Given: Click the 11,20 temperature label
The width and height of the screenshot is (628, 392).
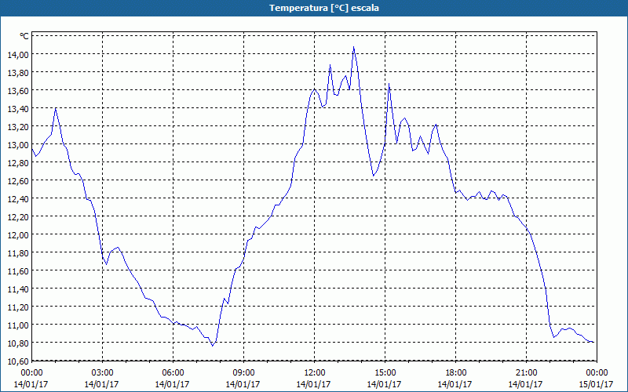Looking at the screenshot, I should pyautogui.click(x=18, y=307).
